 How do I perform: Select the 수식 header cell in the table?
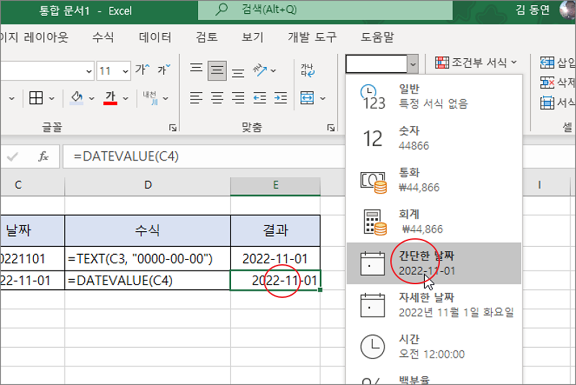147,231
